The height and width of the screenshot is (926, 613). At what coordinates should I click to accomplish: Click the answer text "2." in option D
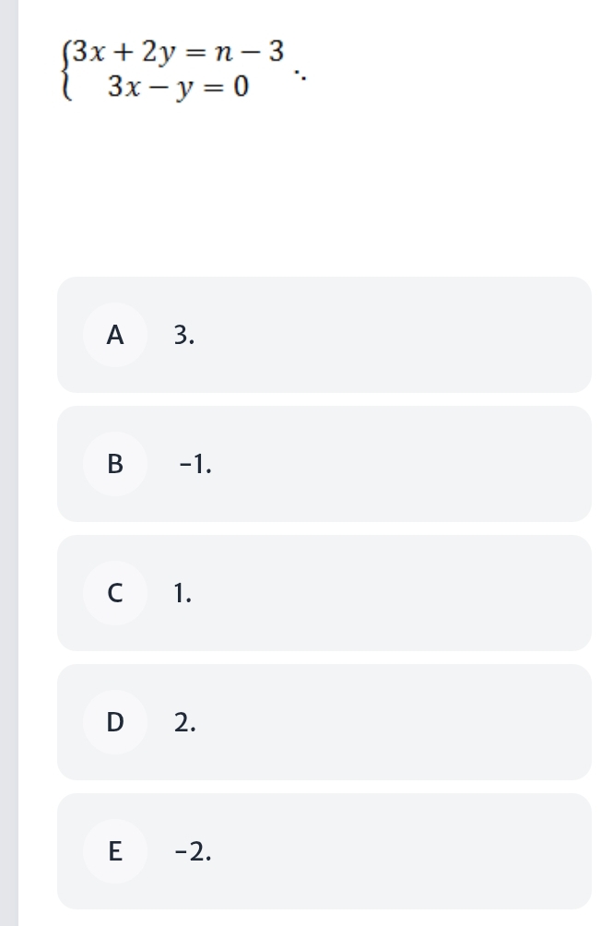[184, 722]
